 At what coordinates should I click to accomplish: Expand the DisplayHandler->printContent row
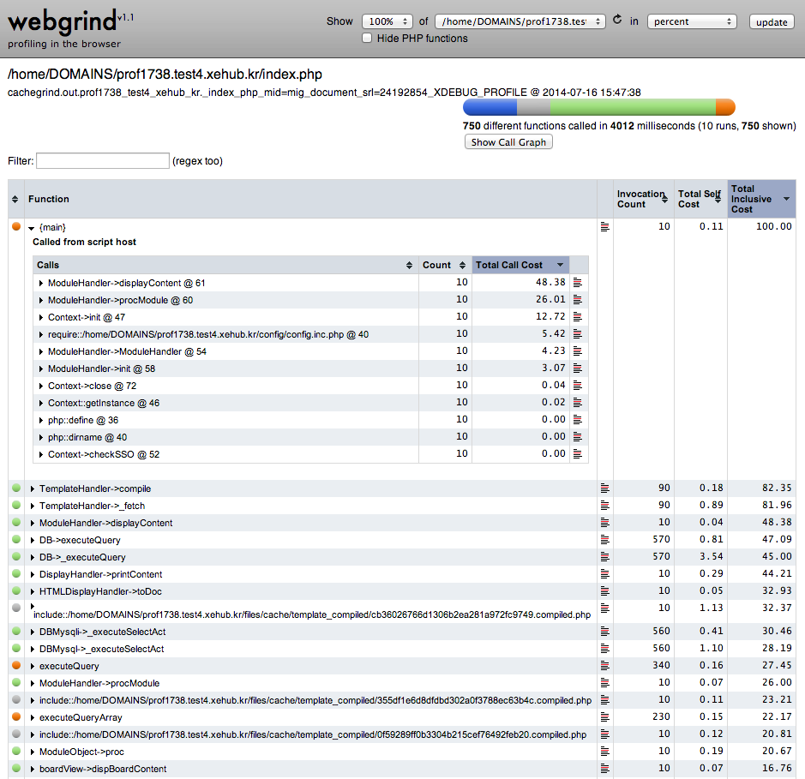33,574
